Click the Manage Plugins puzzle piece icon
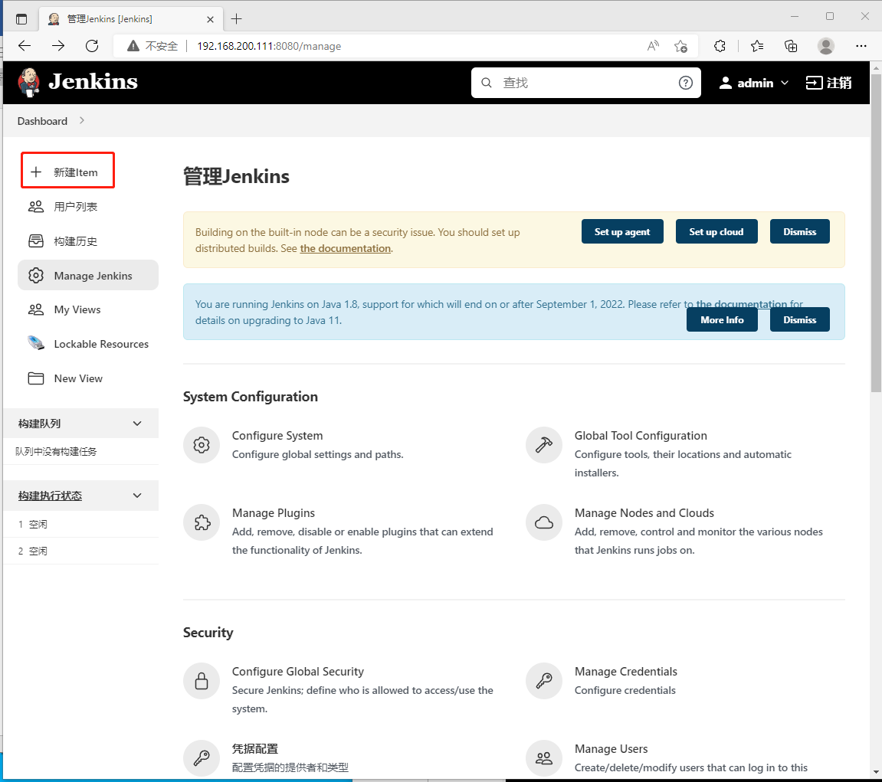 point(202,522)
